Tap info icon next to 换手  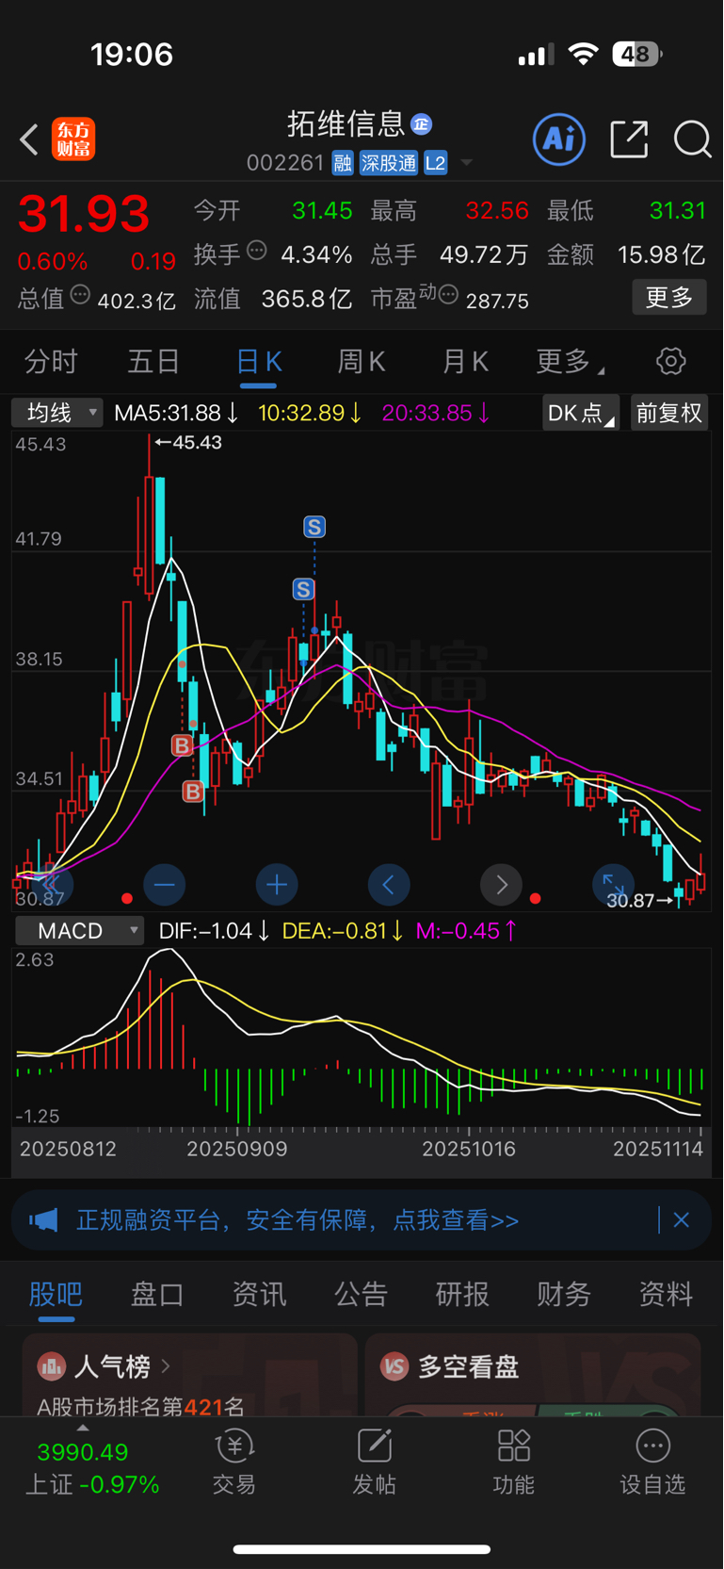[x=257, y=251]
